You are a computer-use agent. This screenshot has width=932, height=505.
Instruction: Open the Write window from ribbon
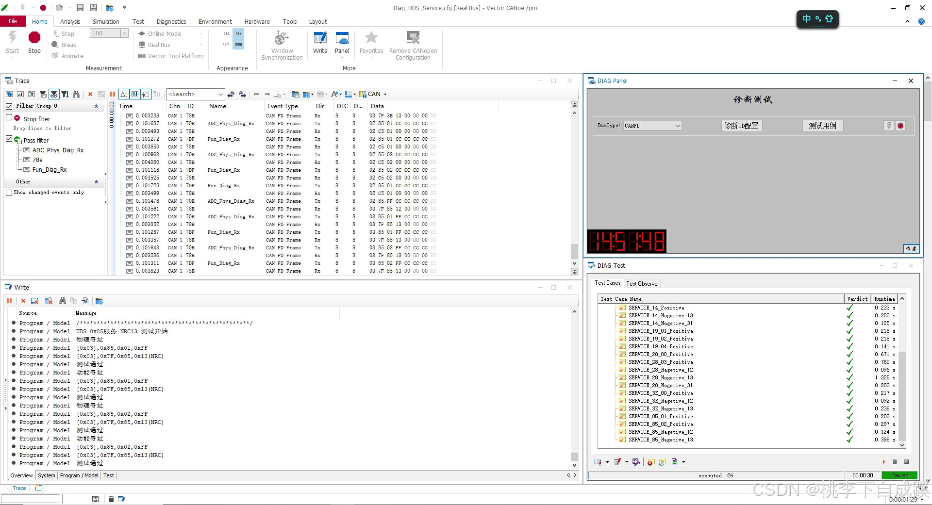tap(320, 42)
